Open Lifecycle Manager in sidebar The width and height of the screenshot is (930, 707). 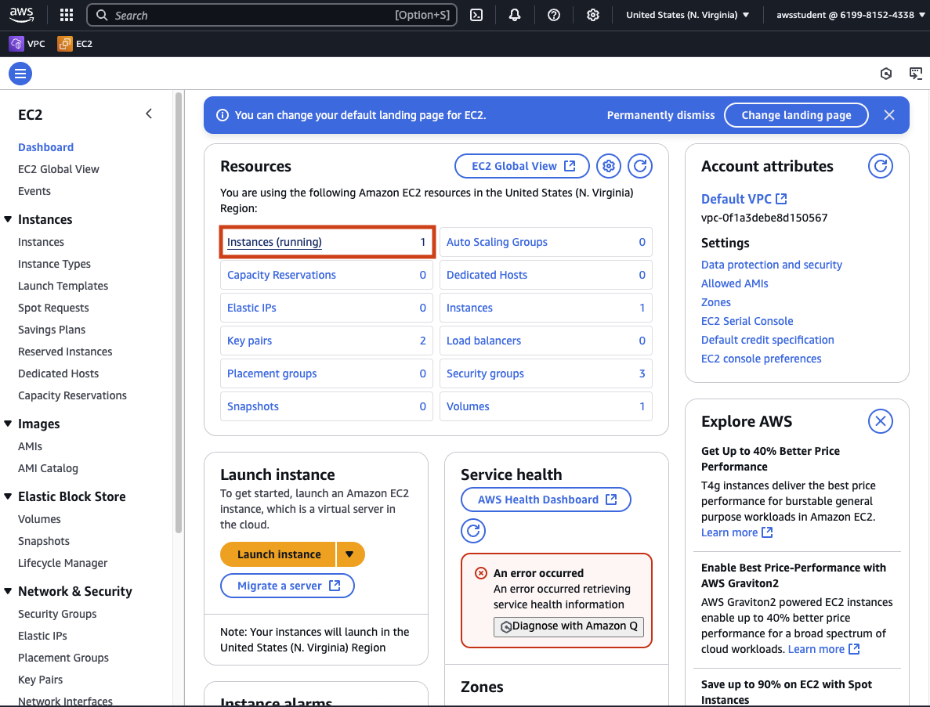(x=63, y=563)
